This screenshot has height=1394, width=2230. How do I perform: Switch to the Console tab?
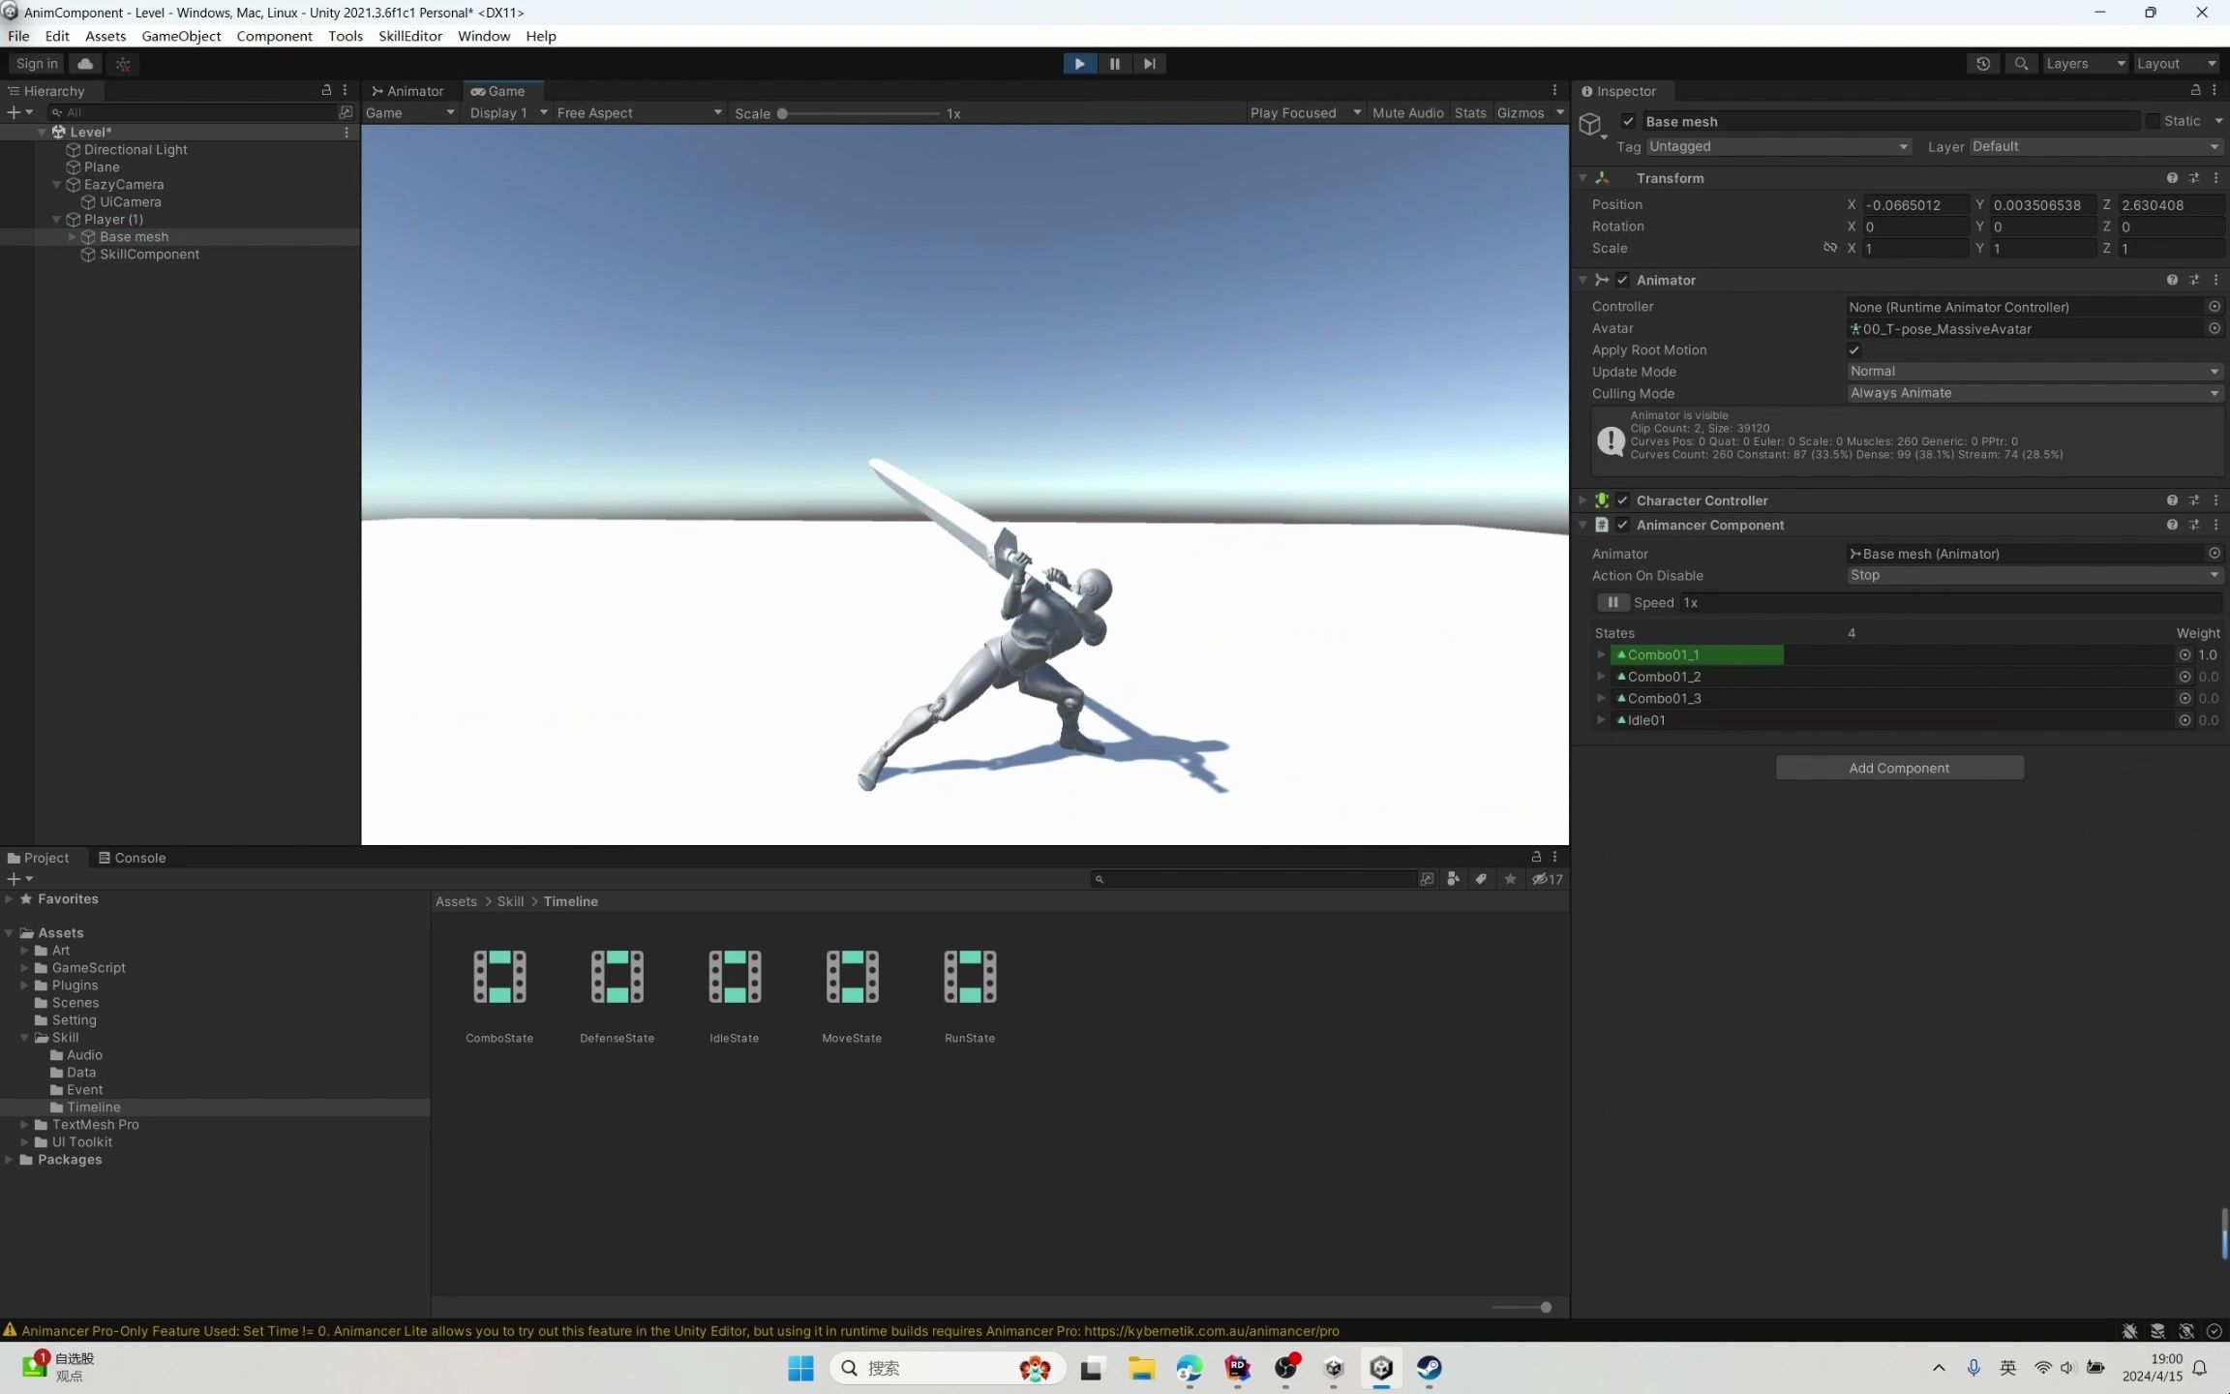(132, 858)
